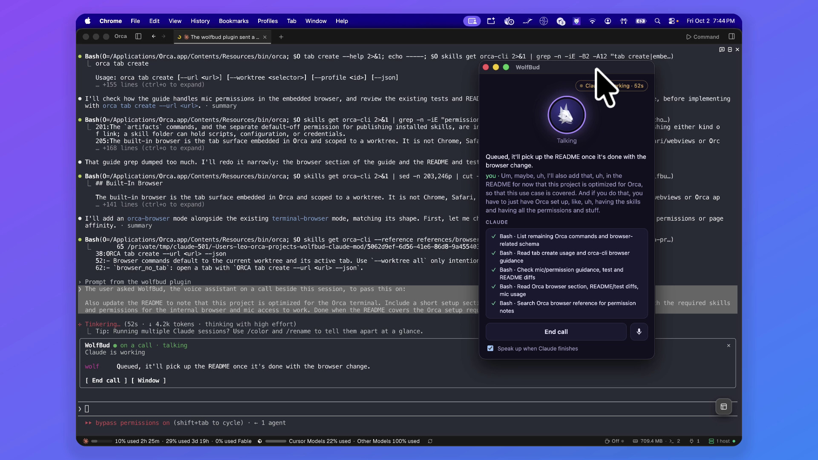The image size is (818, 460).
Task: Open the Profiles menu
Action: click(x=268, y=21)
